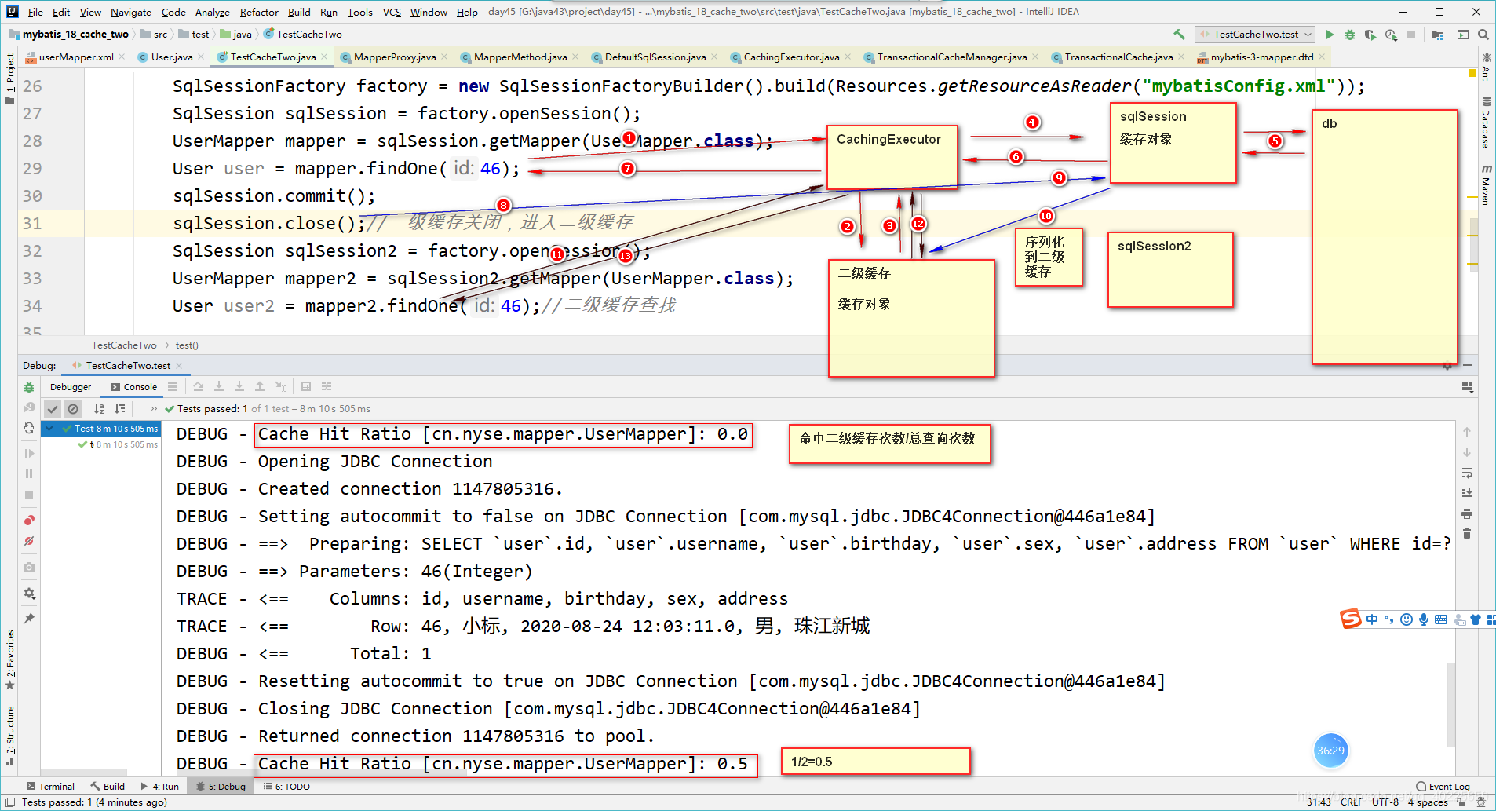Click Step Into icon in debugger toolbar
The image size is (1496, 811).
point(219,386)
